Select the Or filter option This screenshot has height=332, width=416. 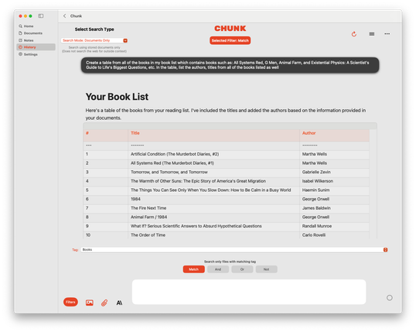[242, 269]
